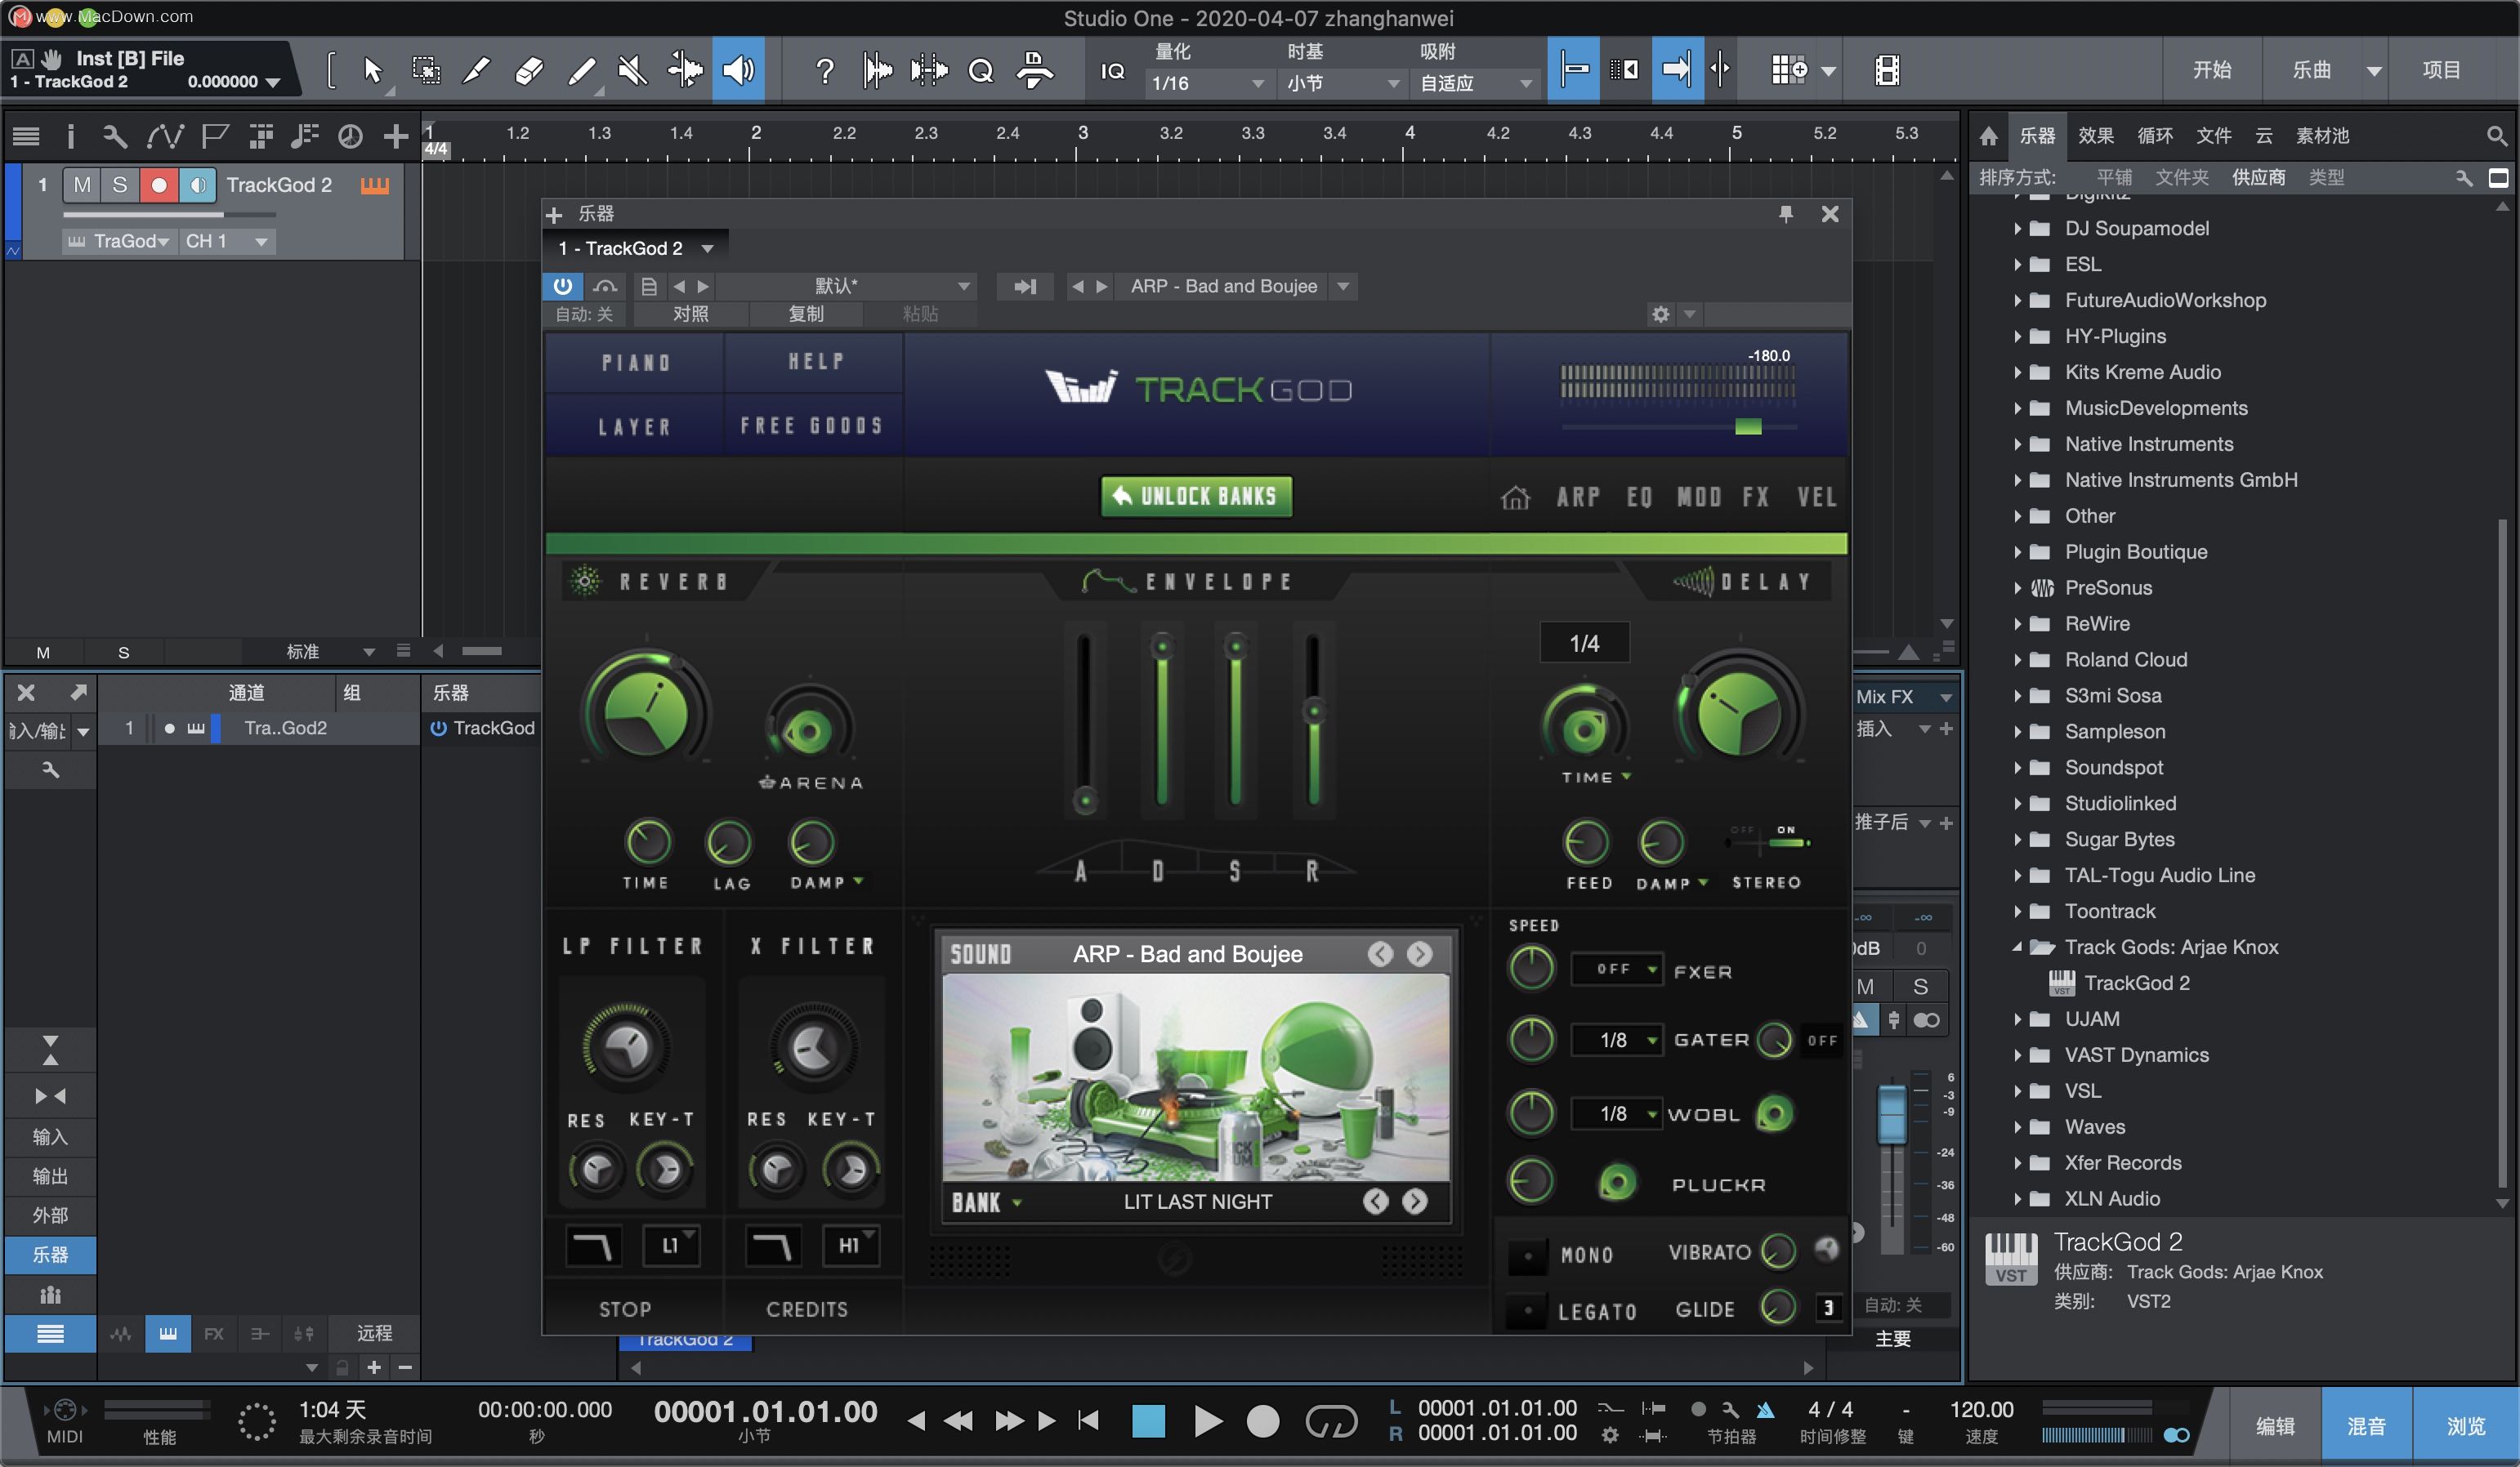Open the GATER 1/8 rate dropdown
Screen dimensions: 2520x1467
[1617, 1041]
